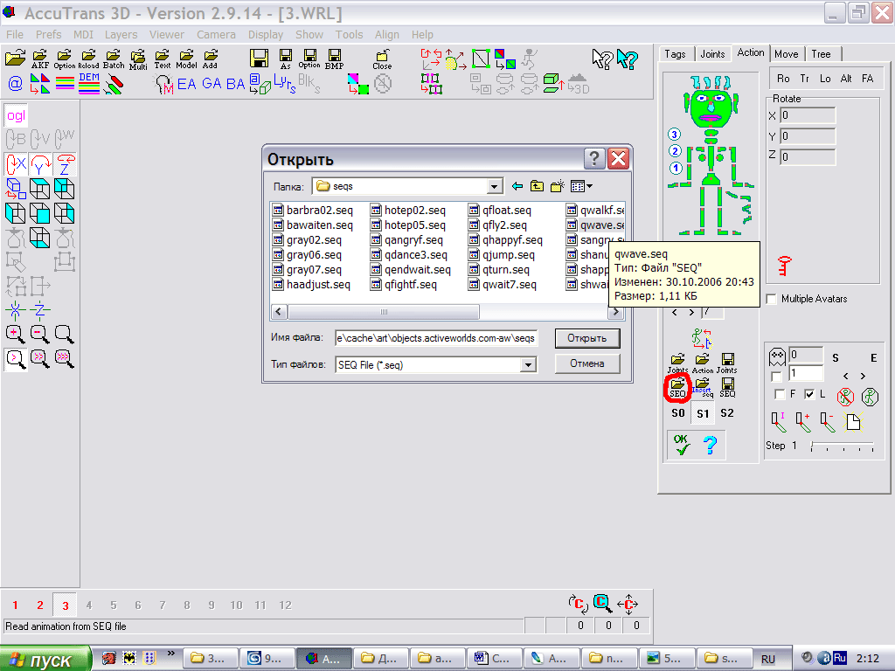This screenshot has width=895, height=671.
Task: Click the Открыть button
Action: [587, 338]
